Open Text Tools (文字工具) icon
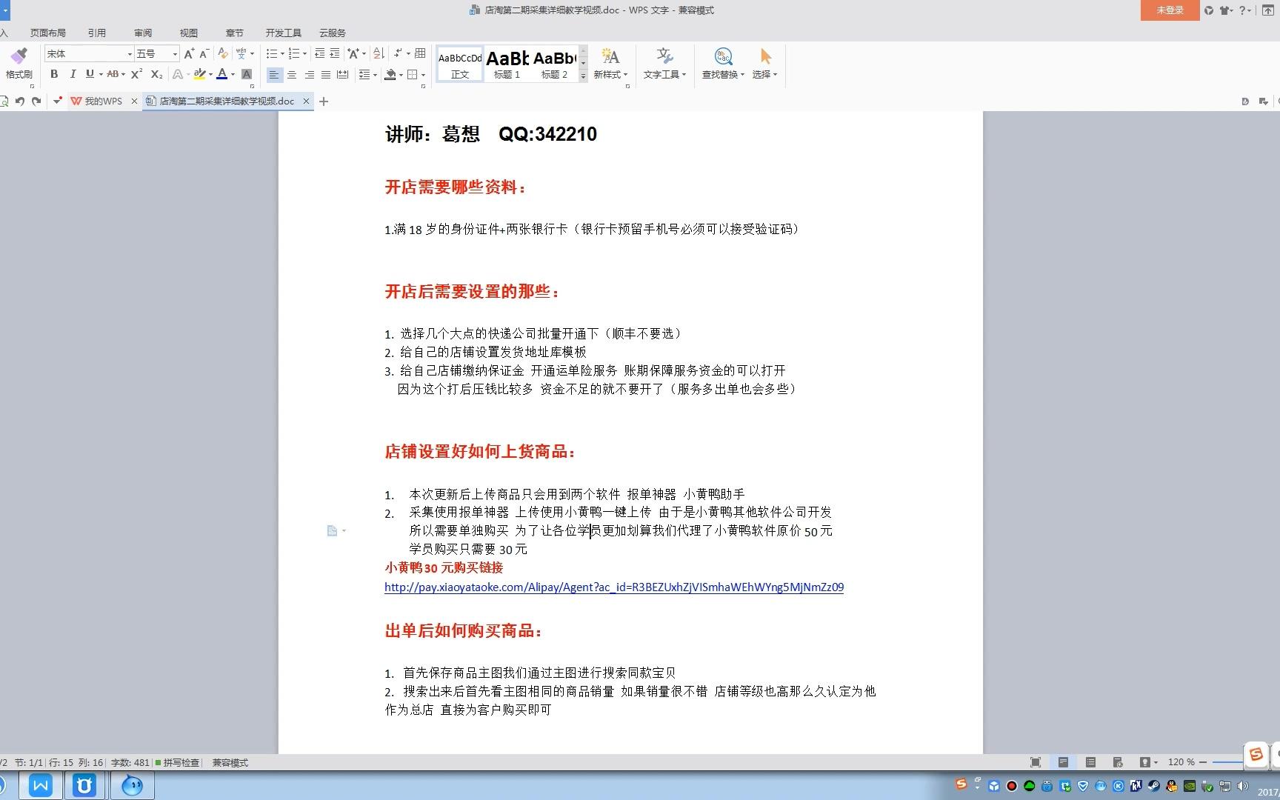The height and width of the screenshot is (800, 1280). (664, 56)
